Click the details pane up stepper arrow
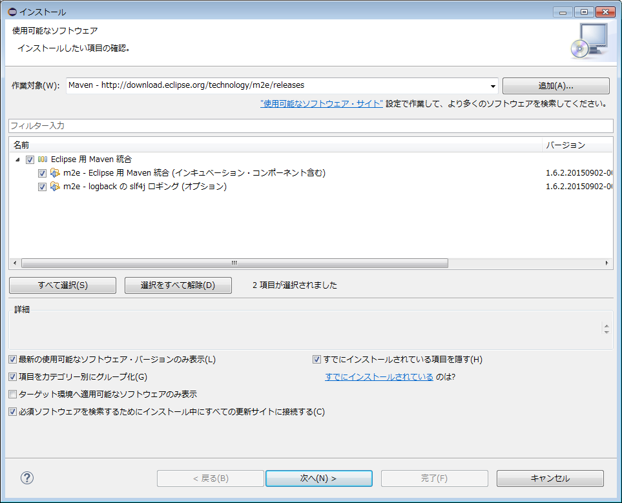Image resolution: width=622 pixels, height=503 pixels. pyautogui.click(x=606, y=326)
